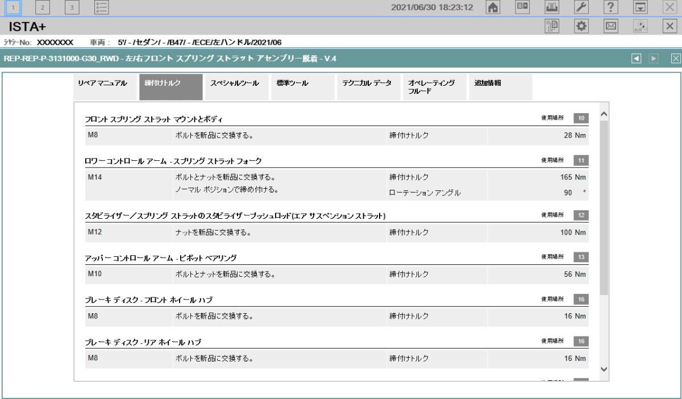Viewport: 682px width, 399px height.
Task: Open ISTA help with the question mark icon
Action: pos(610,7)
